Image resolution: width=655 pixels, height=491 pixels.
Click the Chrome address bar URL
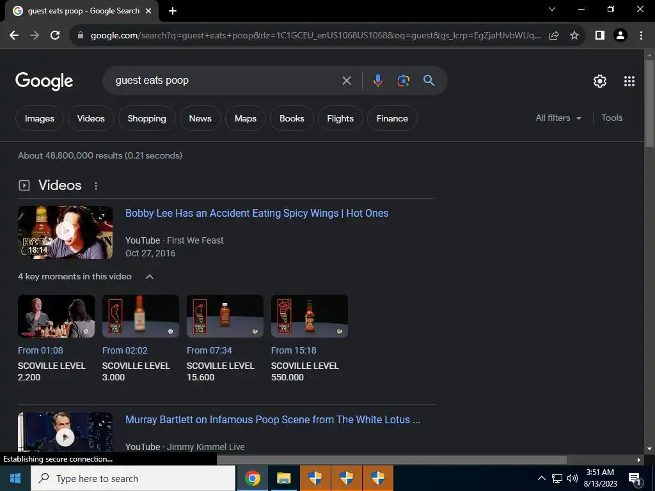tap(315, 36)
